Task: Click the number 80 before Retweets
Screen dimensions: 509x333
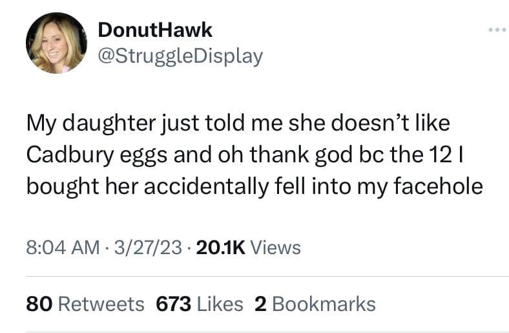Action: coord(39,303)
